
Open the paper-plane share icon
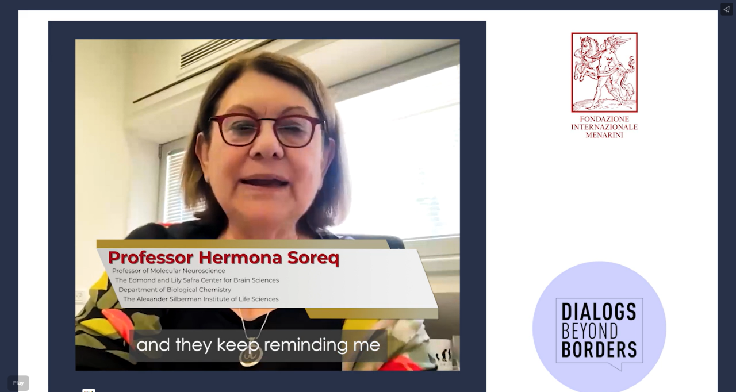tap(726, 9)
